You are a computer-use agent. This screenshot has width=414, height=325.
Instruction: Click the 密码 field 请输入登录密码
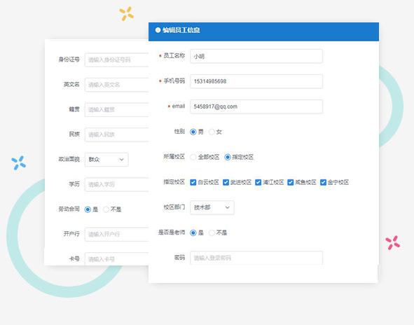(x=256, y=258)
